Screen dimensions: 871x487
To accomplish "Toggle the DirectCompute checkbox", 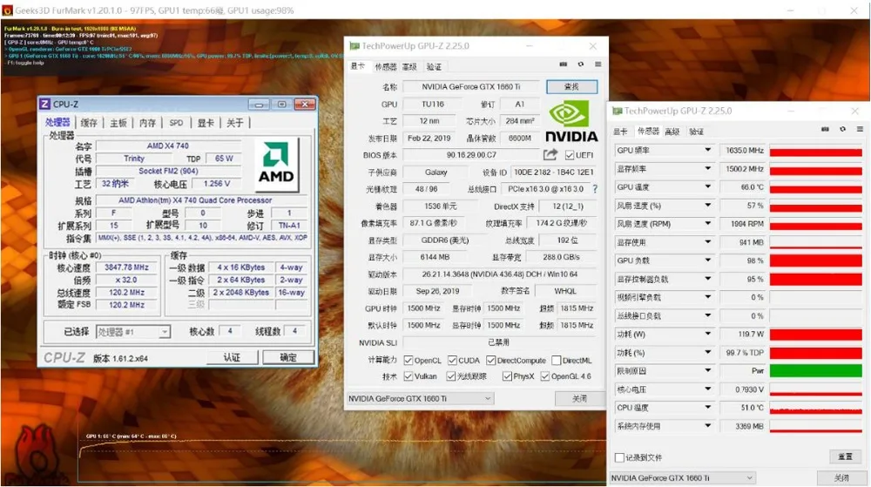I will (x=491, y=361).
